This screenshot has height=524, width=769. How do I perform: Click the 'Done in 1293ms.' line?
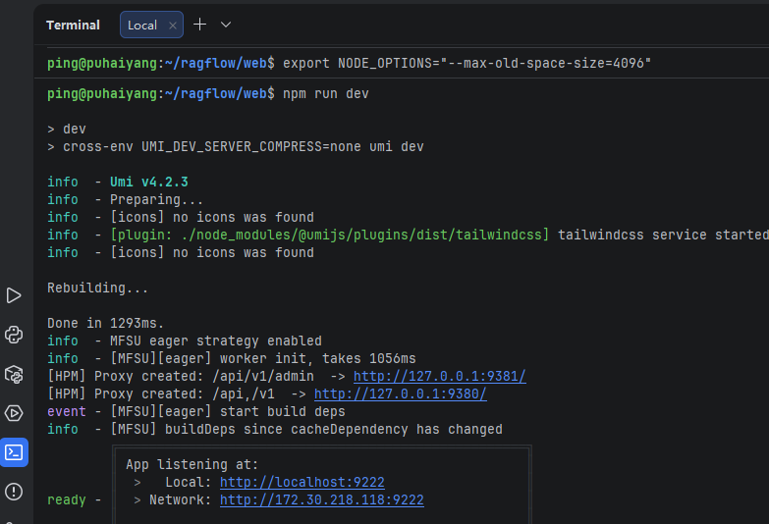pyautogui.click(x=105, y=323)
